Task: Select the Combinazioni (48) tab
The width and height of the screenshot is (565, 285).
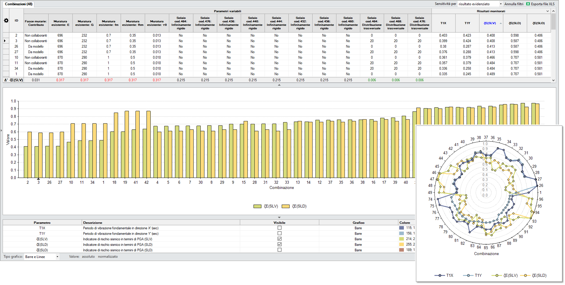Action: (x=19, y=4)
